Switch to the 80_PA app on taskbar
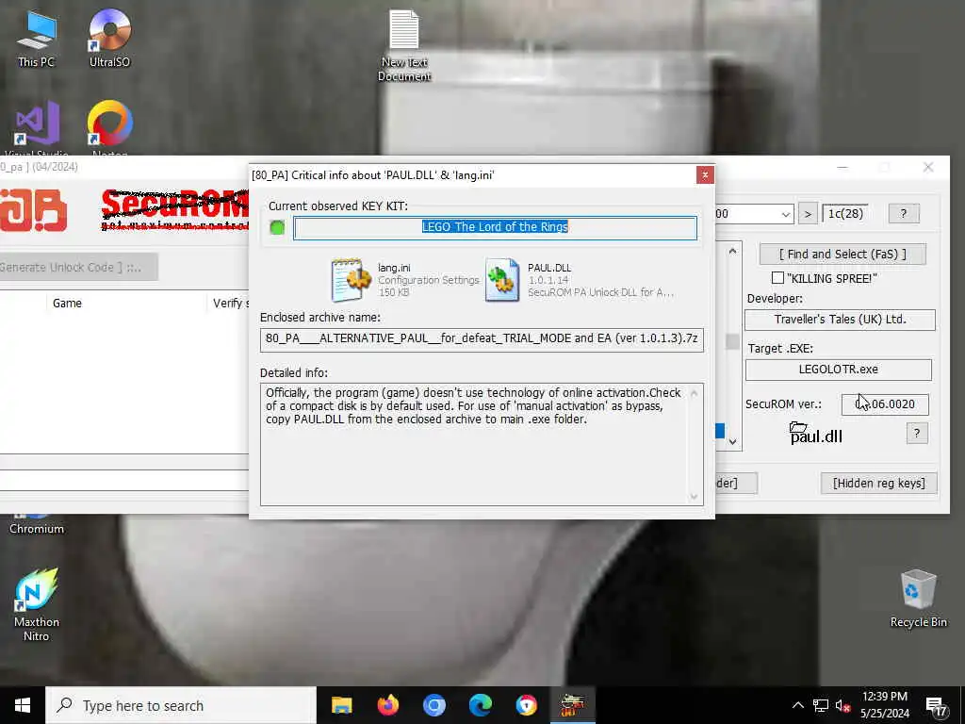The image size is (965, 724). (x=572, y=705)
